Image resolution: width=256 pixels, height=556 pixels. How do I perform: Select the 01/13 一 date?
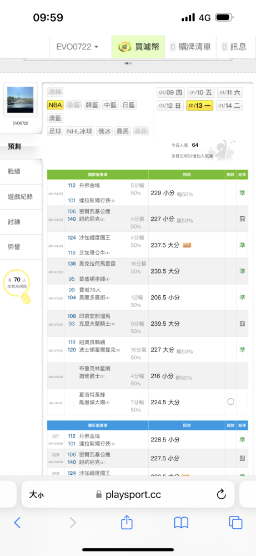point(200,106)
